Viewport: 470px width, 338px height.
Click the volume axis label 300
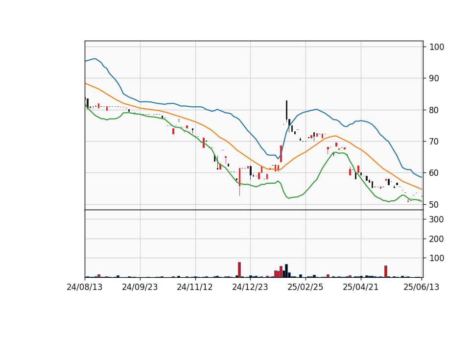tap(437, 219)
